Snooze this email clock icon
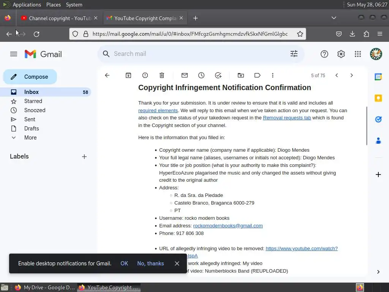The width and height of the screenshot is (389, 292). (x=201, y=75)
